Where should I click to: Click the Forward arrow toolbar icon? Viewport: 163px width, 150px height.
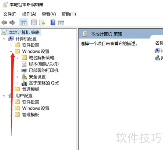12,22
